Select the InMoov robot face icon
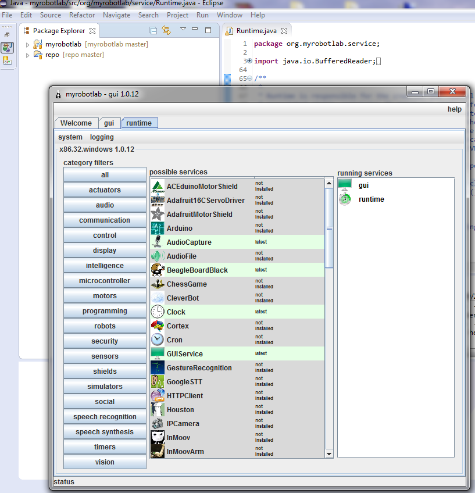Viewport: 475px width, 493px height. [x=158, y=437]
